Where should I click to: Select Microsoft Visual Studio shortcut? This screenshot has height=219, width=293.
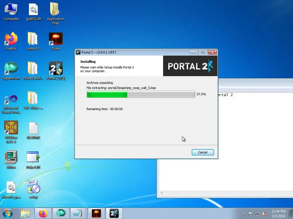[11, 104]
